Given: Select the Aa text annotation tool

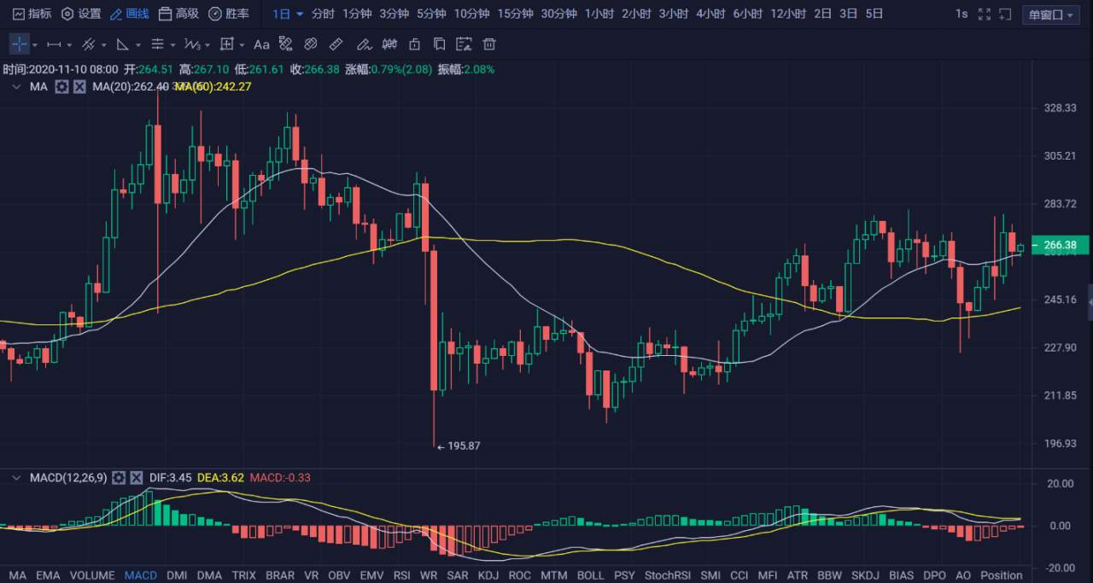Looking at the screenshot, I should [261, 44].
